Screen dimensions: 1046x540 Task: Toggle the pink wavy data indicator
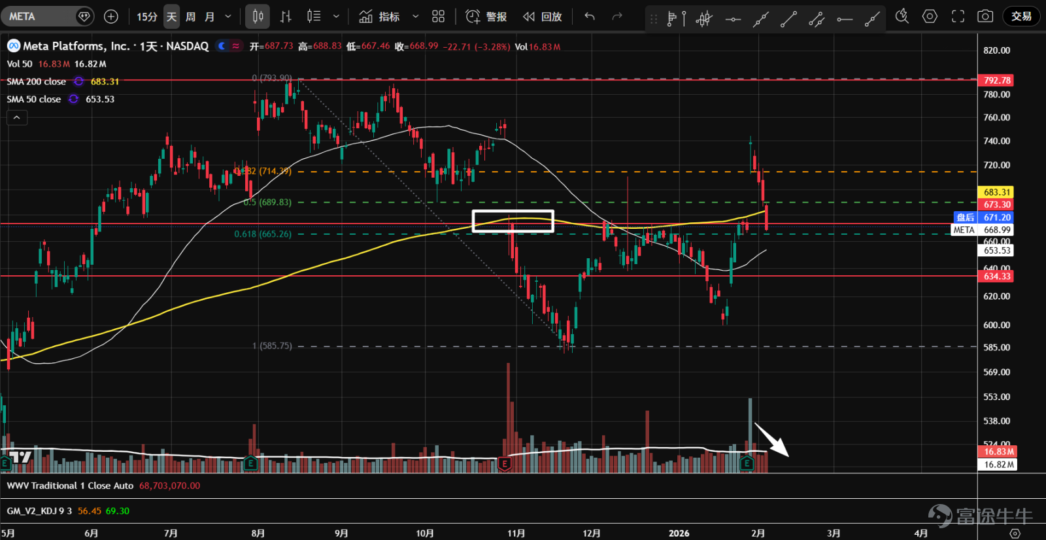tap(235, 46)
